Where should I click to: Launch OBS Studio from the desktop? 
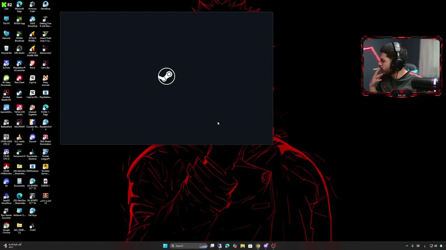click(19, 50)
